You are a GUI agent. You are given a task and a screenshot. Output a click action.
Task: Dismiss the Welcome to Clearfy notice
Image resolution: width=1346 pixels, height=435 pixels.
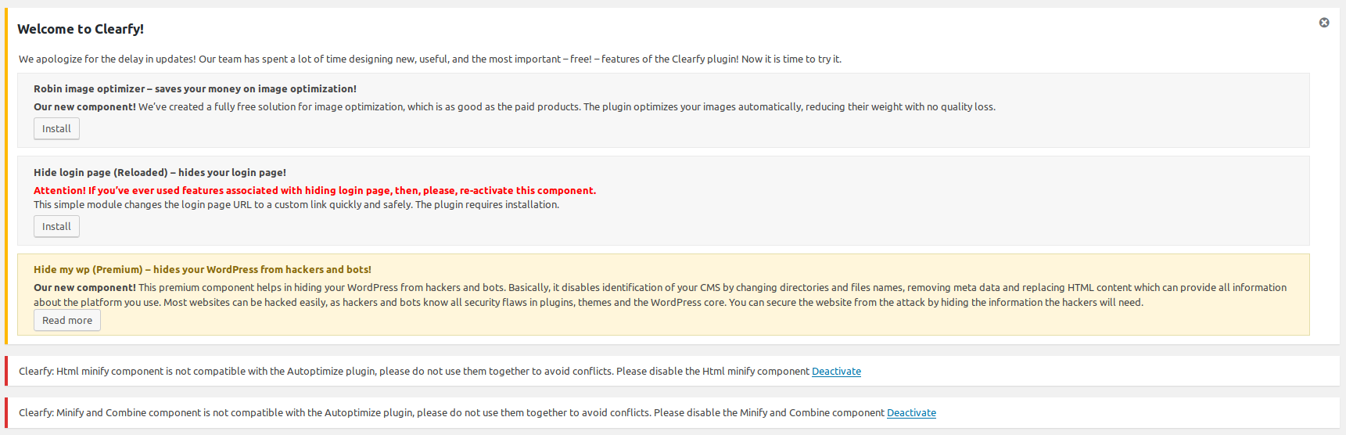pyautogui.click(x=1324, y=23)
